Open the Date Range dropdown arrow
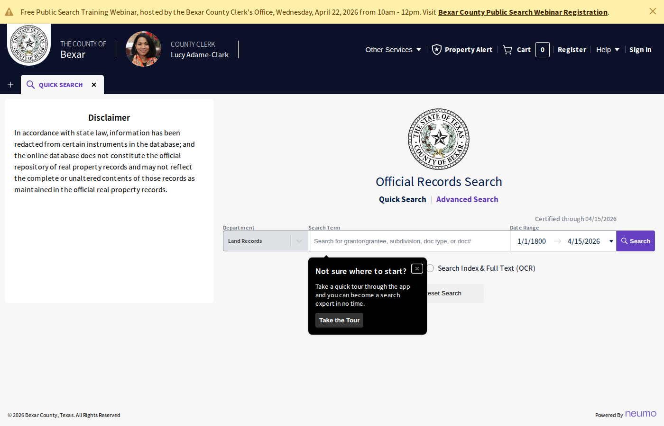The width and height of the screenshot is (664, 426). 611,241
